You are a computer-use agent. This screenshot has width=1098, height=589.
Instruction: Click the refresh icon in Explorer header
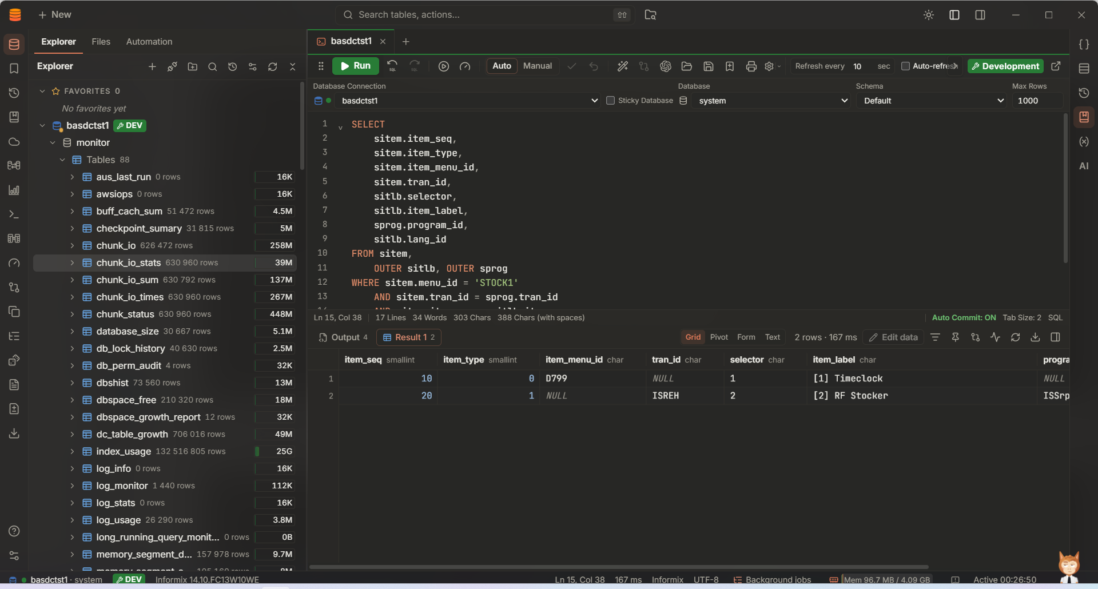pos(272,67)
